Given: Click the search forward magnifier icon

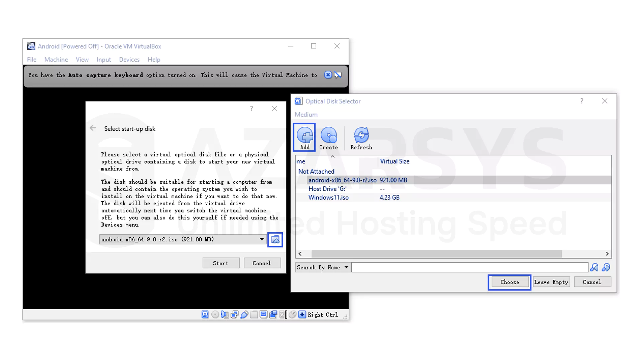Looking at the screenshot, I should coord(606,267).
